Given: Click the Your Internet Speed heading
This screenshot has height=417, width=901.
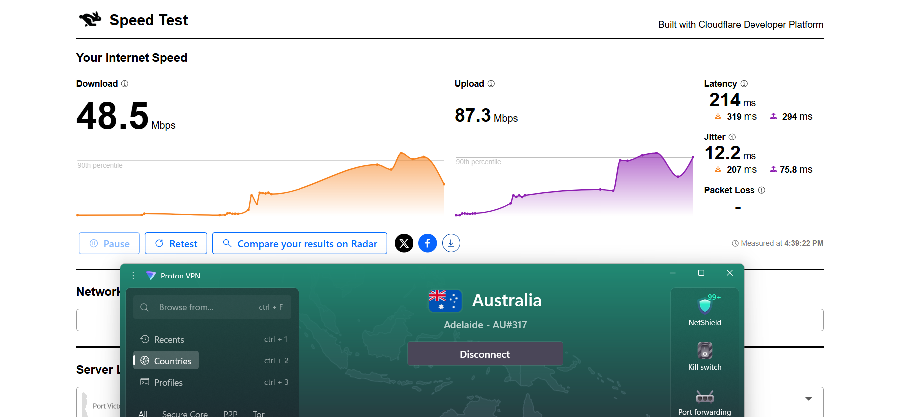Looking at the screenshot, I should pos(132,58).
